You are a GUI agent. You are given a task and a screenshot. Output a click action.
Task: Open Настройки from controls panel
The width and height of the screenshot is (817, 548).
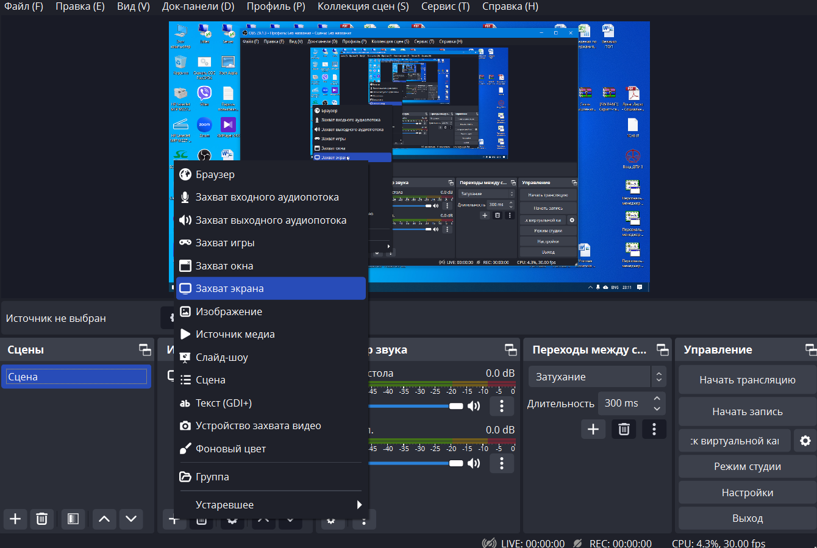(747, 493)
